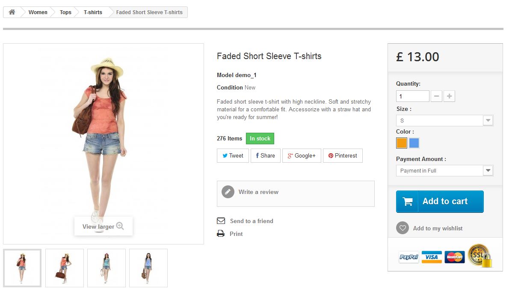Open Tops in the breadcrumb trail
The height and width of the screenshot is (295, 521).
(x=65, y=12)
